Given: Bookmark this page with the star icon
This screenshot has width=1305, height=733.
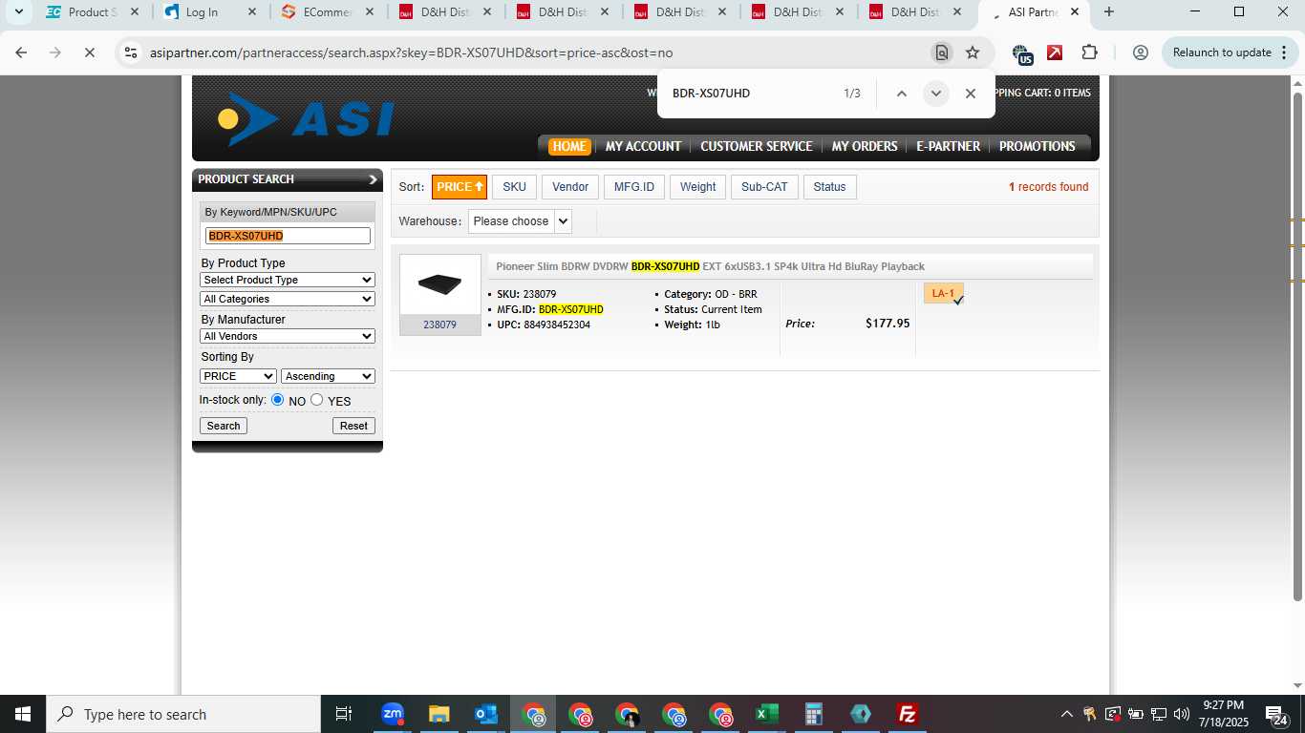Looking at the screenshot, I should (x=973, y=52).
